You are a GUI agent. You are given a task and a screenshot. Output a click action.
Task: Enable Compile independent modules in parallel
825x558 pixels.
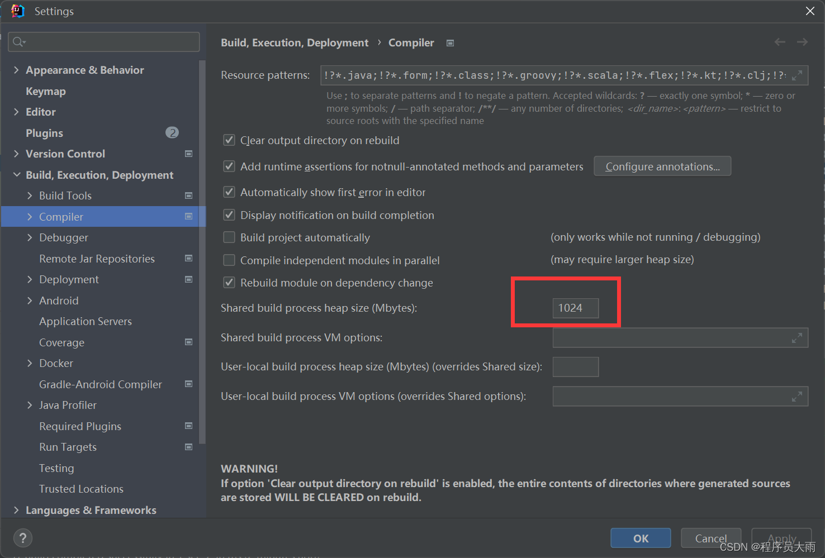click(229, 260)
